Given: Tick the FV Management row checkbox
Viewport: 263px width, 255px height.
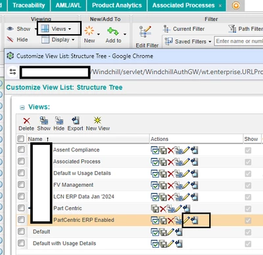Looking at the screenshot, I should coord(21,185).
